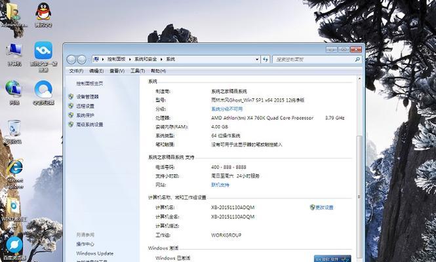Click the 系统分级不可用 rating link

click(227, 109)
